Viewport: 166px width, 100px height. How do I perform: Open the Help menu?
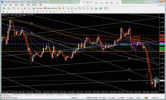[x=41, y=5]
